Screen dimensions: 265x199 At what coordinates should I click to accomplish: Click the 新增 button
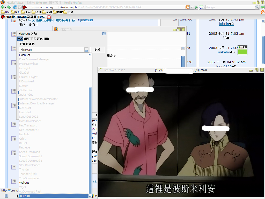point(97,50)
